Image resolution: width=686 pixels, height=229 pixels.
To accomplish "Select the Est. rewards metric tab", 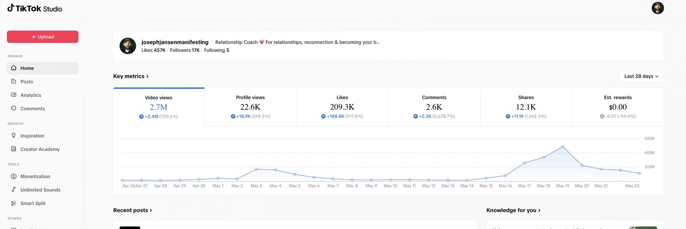I will (618, 107).
